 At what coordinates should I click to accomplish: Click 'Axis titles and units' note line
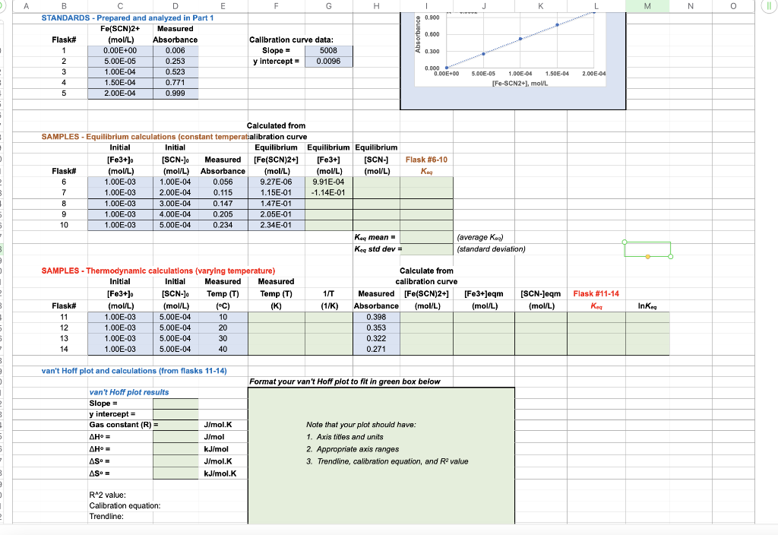(x=345, y=437)
